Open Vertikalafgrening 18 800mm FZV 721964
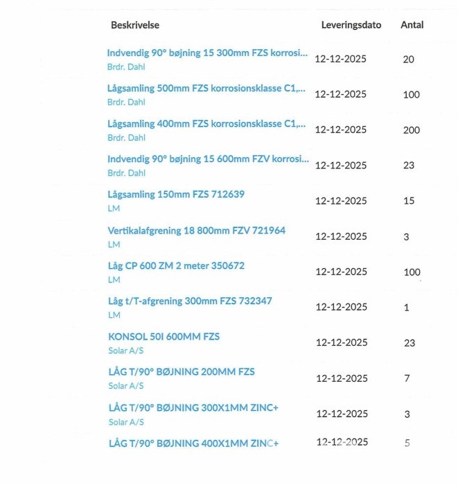 [x=196, y=231]
